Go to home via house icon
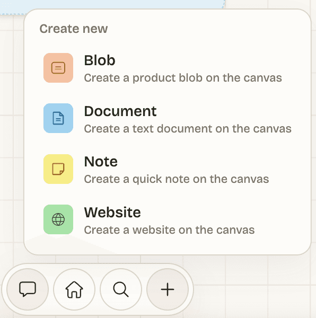The height and width of the screenshot is (318, 316). pyautogui.click(x=74, y=289)
